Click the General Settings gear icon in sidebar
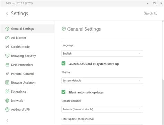Screen dimensions: 164x125 [7, 29]
